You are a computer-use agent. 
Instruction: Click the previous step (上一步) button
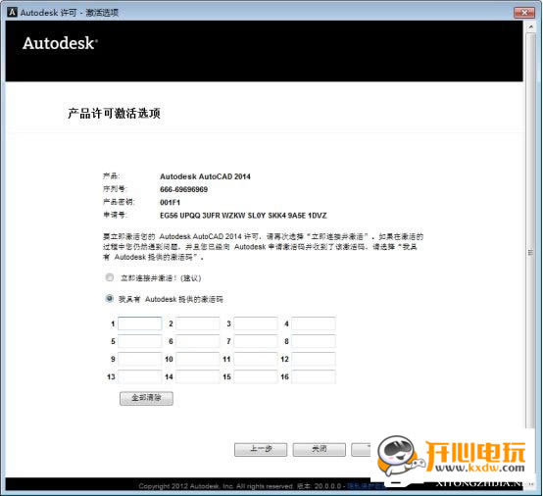[x=261, y=449]
